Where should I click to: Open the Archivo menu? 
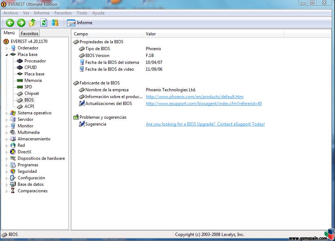10,13
